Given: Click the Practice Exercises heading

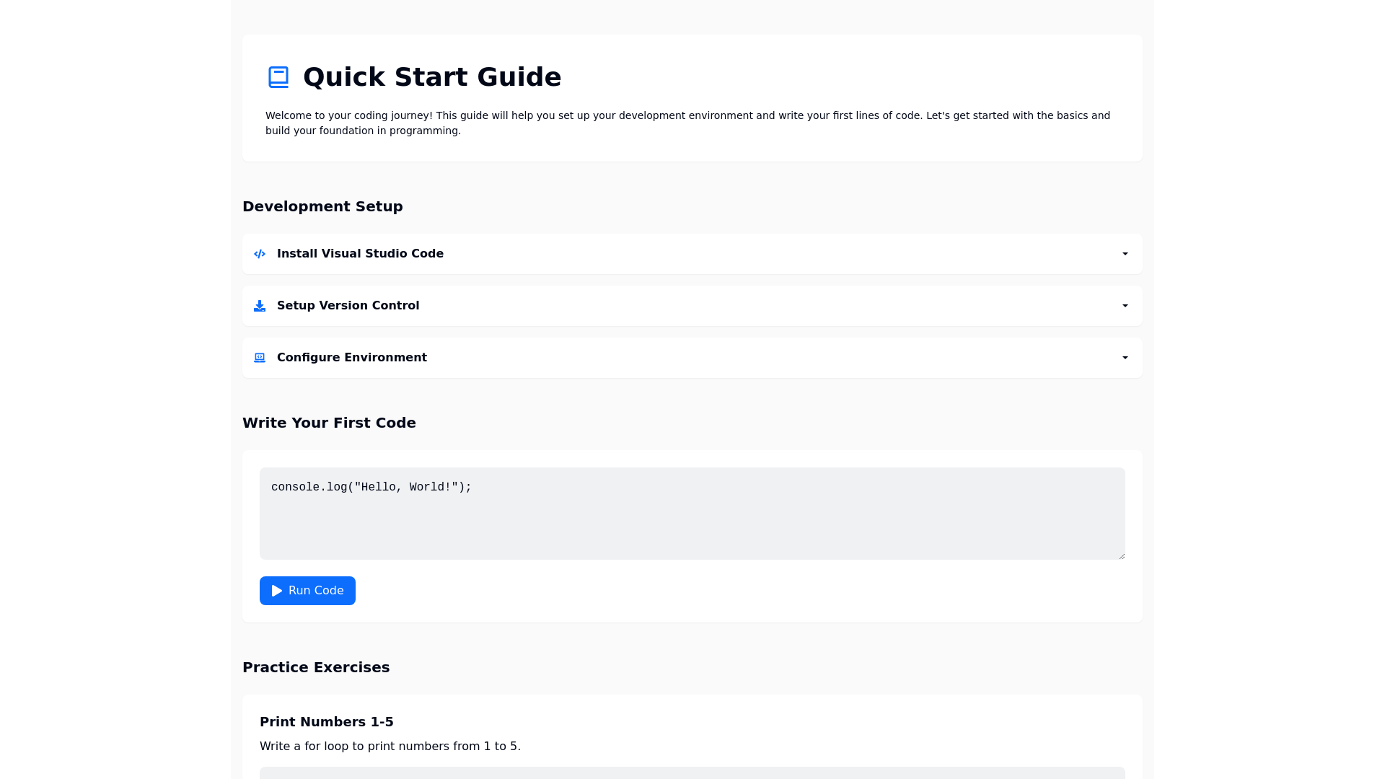Looking at the screenshot, I should coord(316,668).
